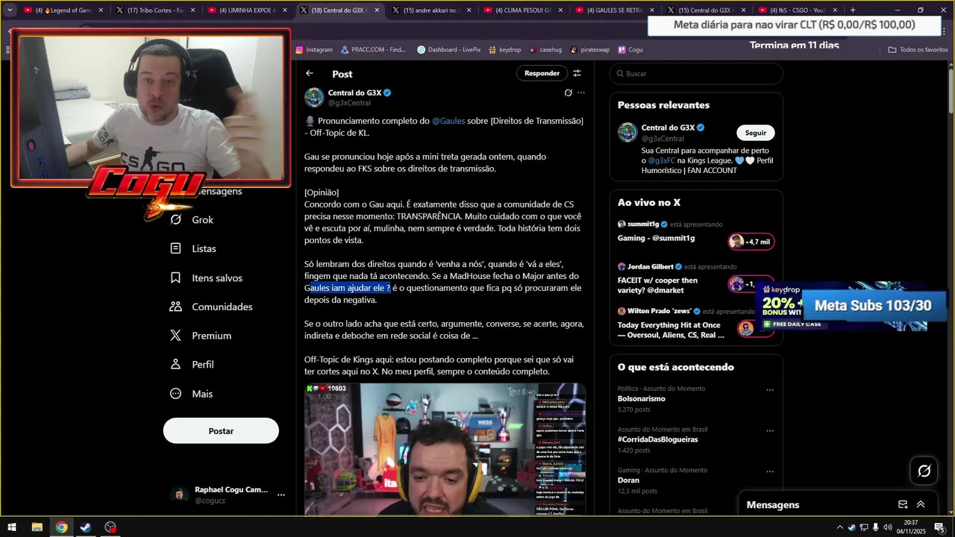Click @g3xFC link in profile bio
The width and height of the screenshot is (955, 537).
662,160
